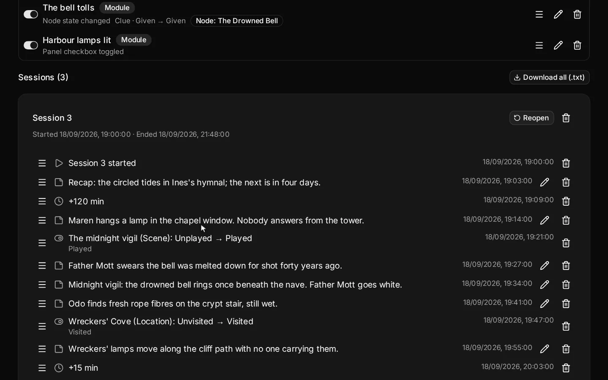The width and height of the screenshot is (608, 380).
Task: Delete the 'Maren hangs a lamp' note
Action: pyautogui.click(x=567, y=220)
